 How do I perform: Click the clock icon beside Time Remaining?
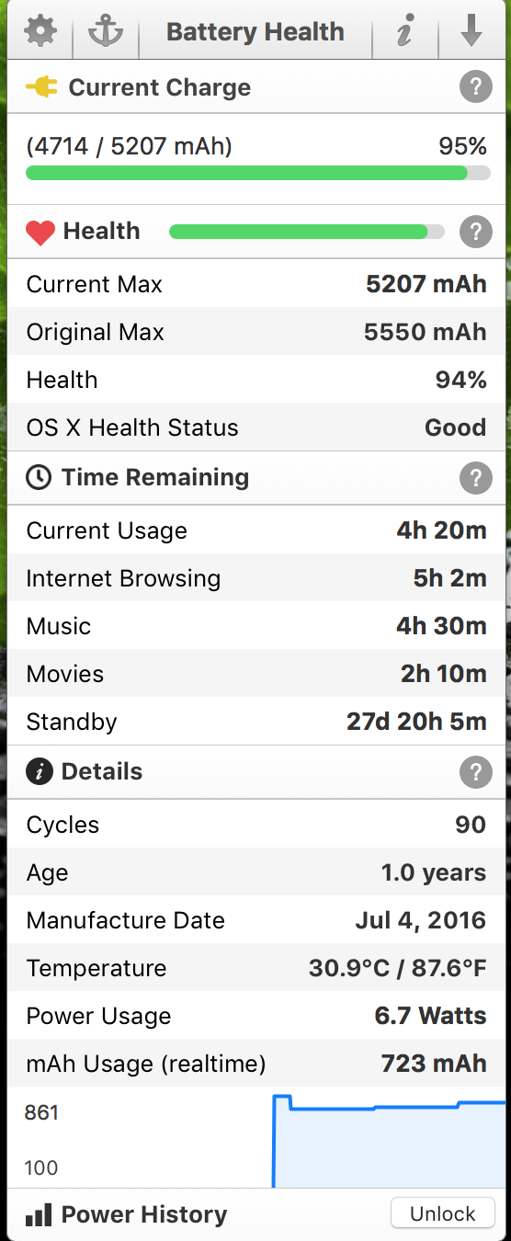(x=39, y=478)
